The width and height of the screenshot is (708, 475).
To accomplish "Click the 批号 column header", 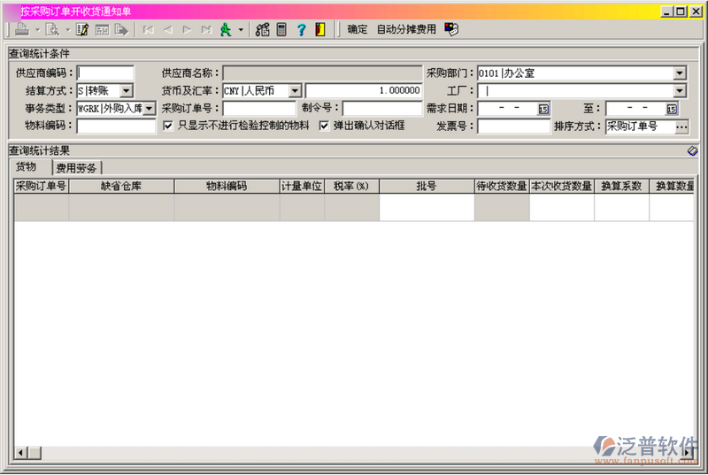I will click(x=427, y=186).
